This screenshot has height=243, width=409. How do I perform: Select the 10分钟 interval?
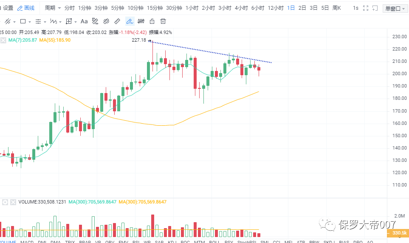135,8
